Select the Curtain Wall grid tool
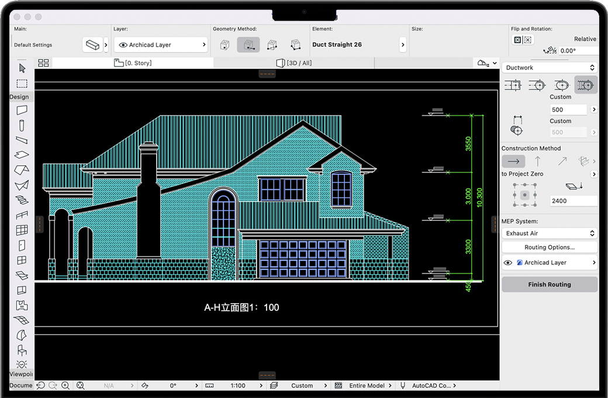The width and height of the screenshot is (608, 398). (22, 230)
